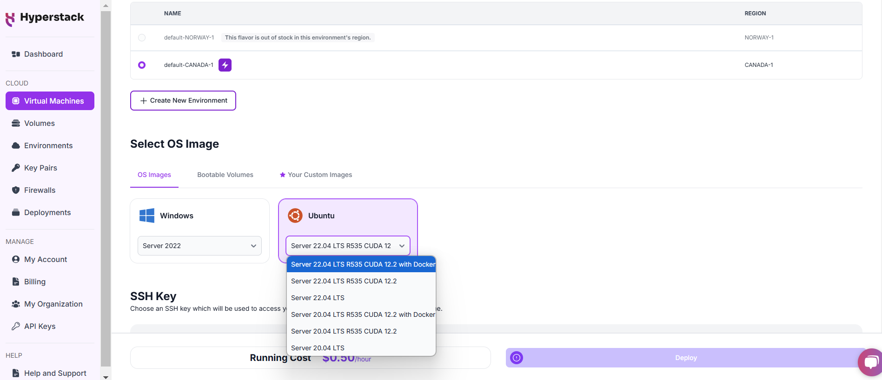Open Firewalls section
882x380 pixels.
pyautogui.click(x=50, y=190)
